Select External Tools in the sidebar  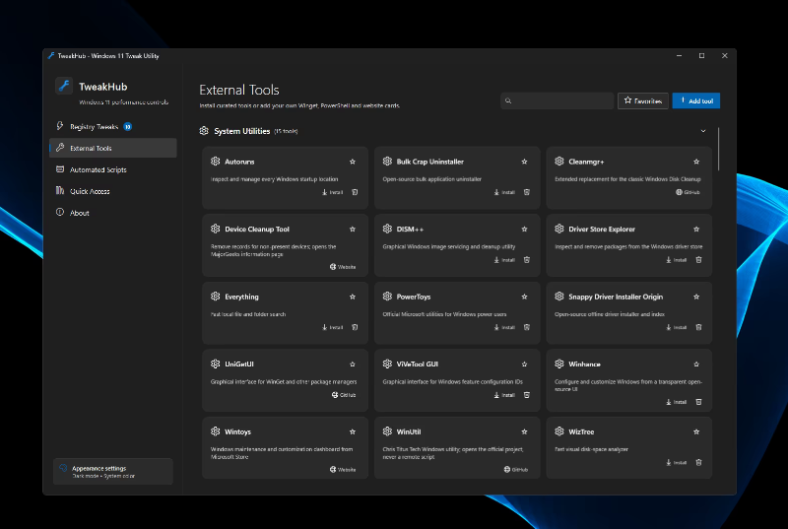(113, 148)
